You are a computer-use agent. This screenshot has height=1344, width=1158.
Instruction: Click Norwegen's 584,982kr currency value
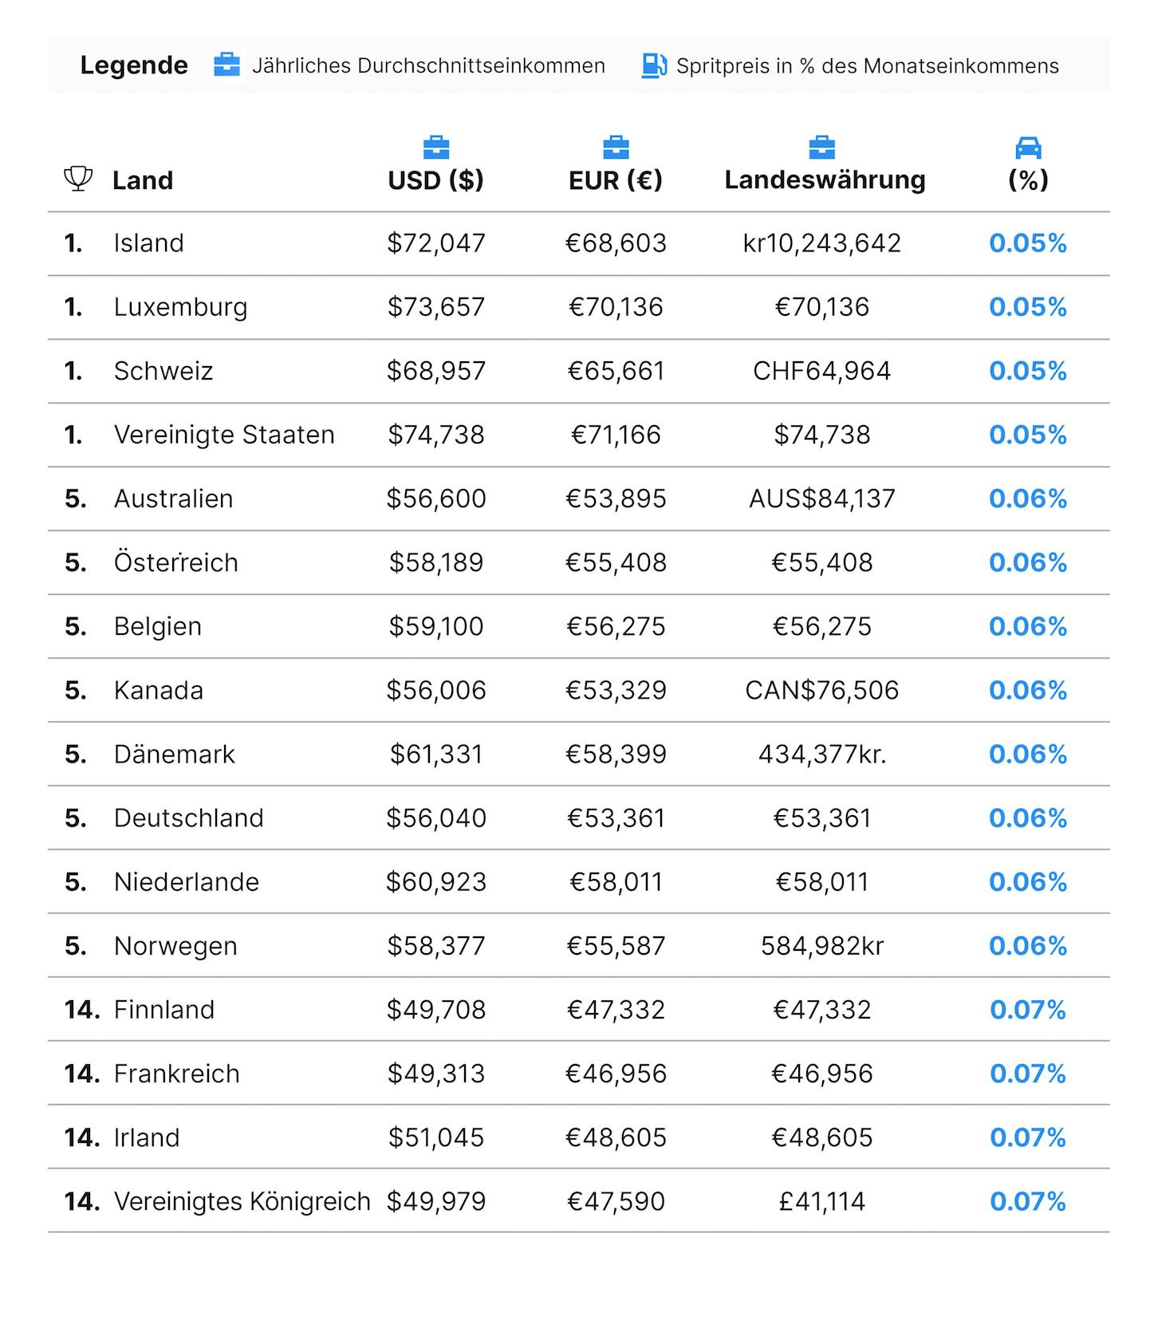pos(822,946)
